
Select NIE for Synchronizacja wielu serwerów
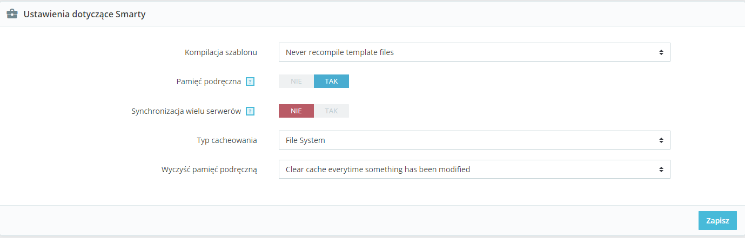point(296,111)
